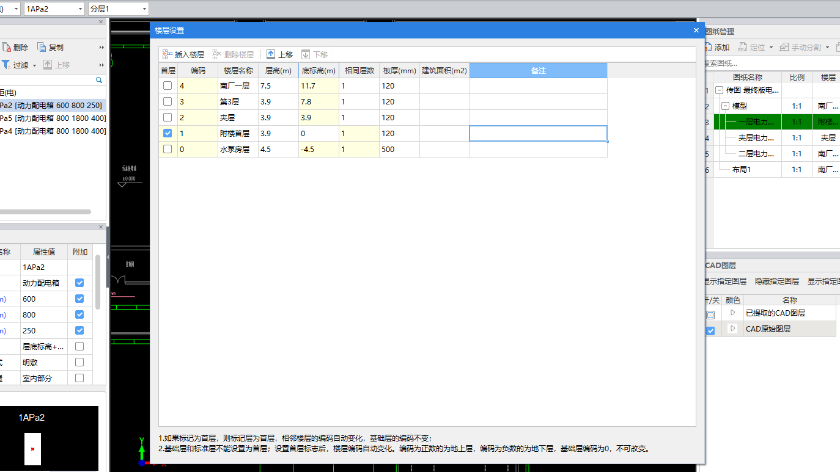840x472 pixels.
Task: Expand component toolbar overflow beside 复制
Action: click(101, 47)
